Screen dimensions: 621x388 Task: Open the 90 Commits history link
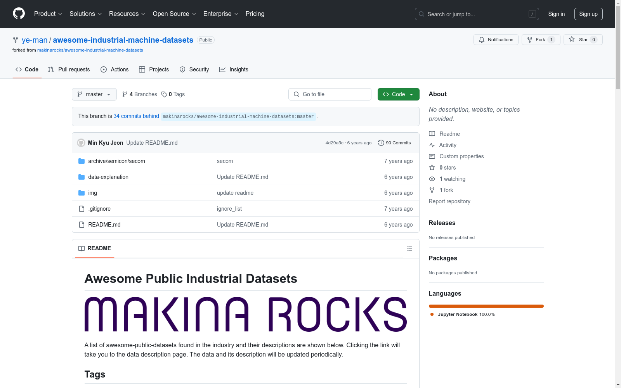point(394,143)
